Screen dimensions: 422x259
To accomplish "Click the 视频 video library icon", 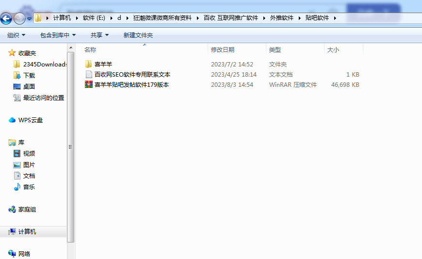I will (17, 153).
